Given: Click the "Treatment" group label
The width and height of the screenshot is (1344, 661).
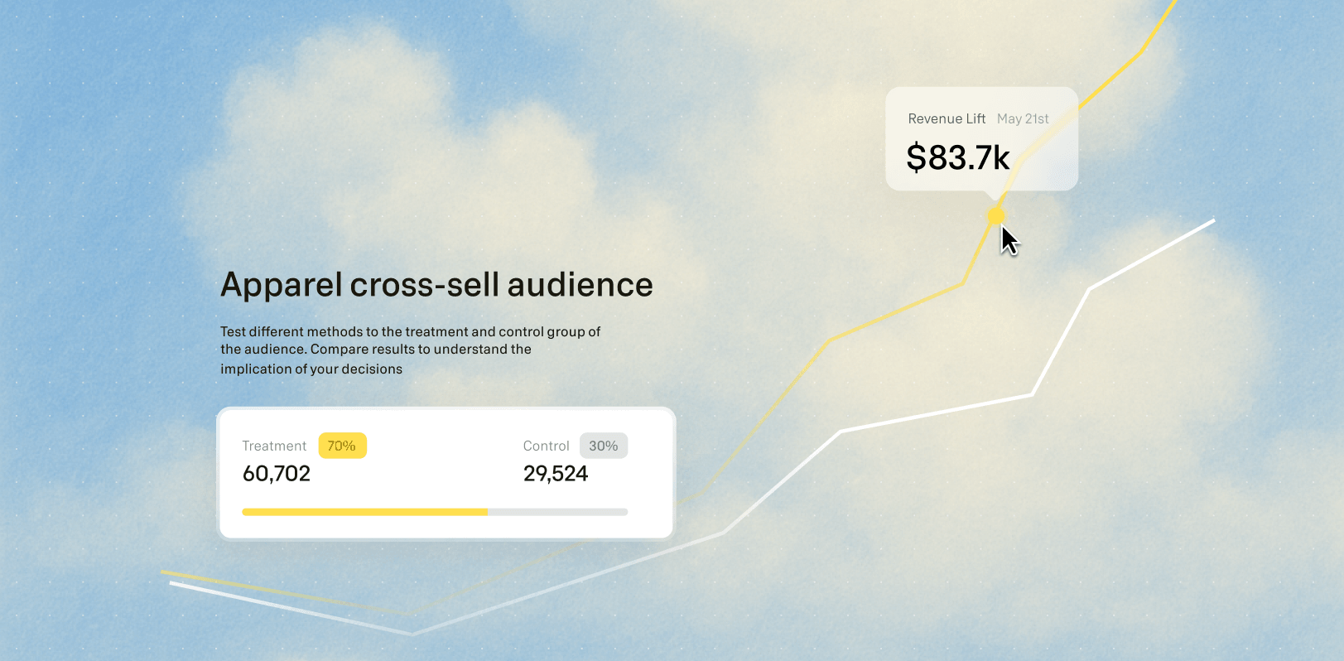Looking at the screenshot, I should point(274,446).
